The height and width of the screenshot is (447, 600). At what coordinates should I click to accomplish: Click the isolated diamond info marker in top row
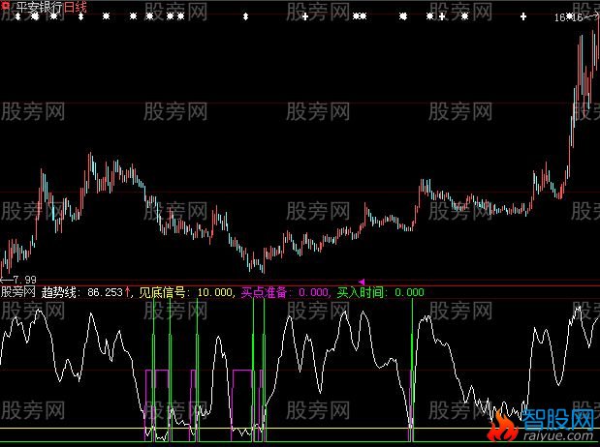tap(245, 16)
